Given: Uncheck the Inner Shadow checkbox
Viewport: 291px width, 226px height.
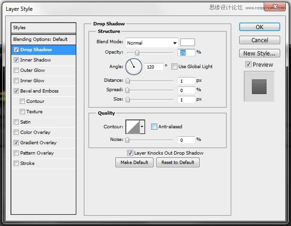Looking at the screenshot, I should pyautogui.click(x=16, y=60).
